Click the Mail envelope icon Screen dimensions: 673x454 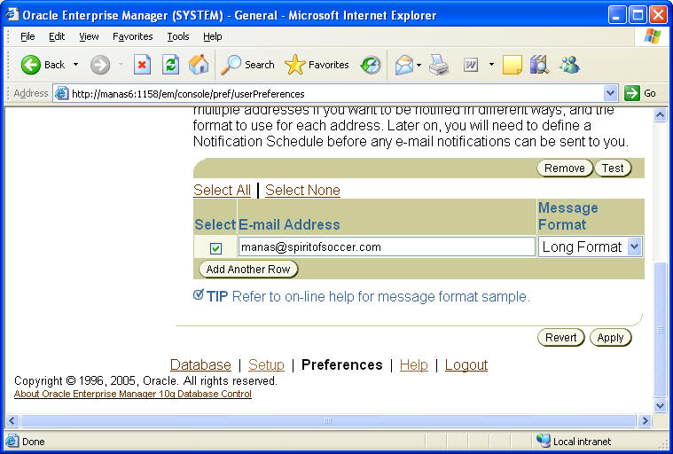pyautogui.click(x=403, y=65)
